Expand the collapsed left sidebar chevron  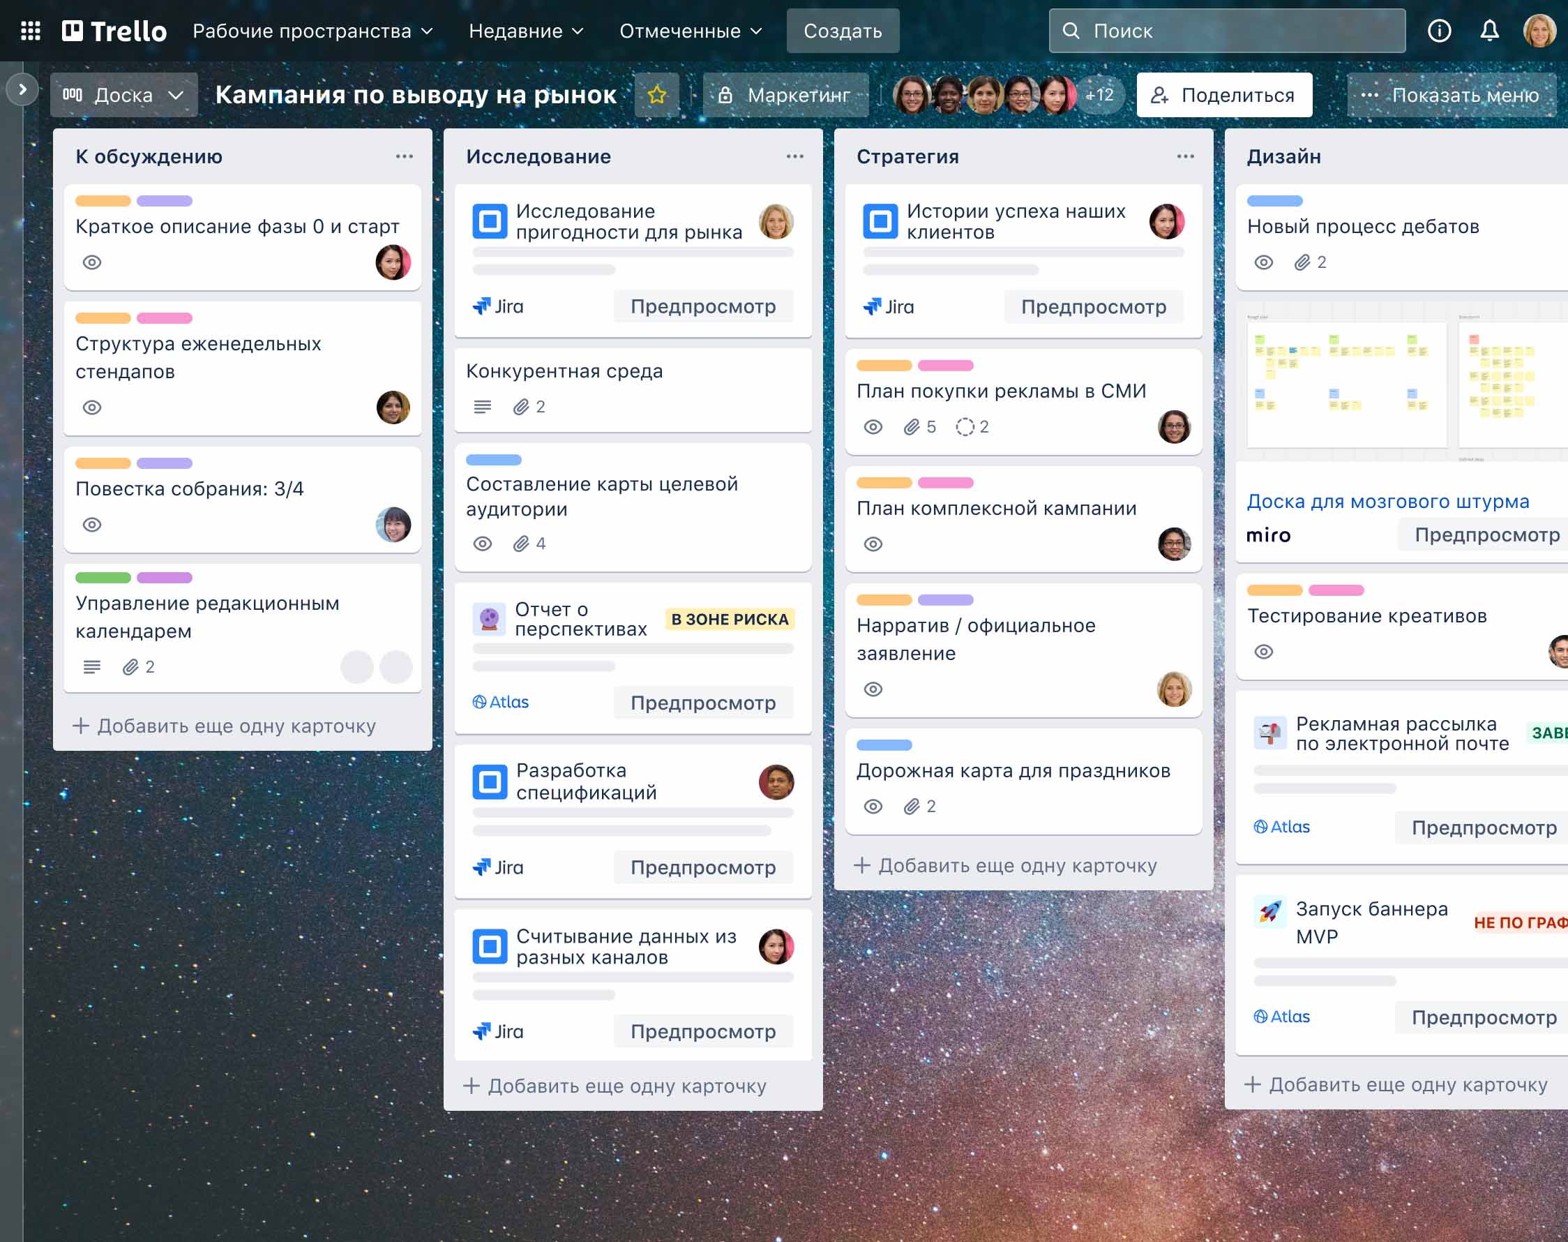pos(22,89)
